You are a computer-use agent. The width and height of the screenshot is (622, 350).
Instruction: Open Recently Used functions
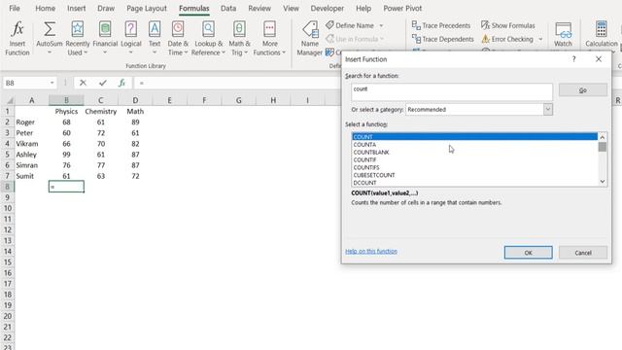(78, 39)
